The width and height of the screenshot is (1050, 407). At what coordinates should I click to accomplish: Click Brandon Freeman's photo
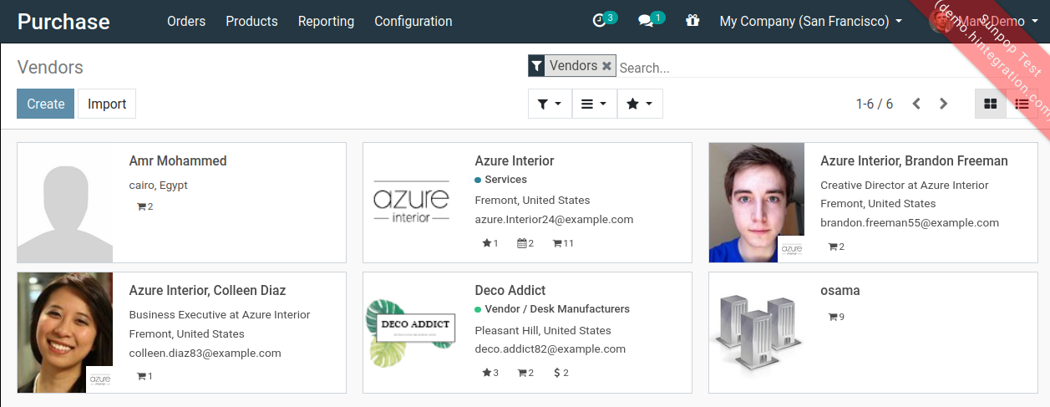[x=757, y=203]
